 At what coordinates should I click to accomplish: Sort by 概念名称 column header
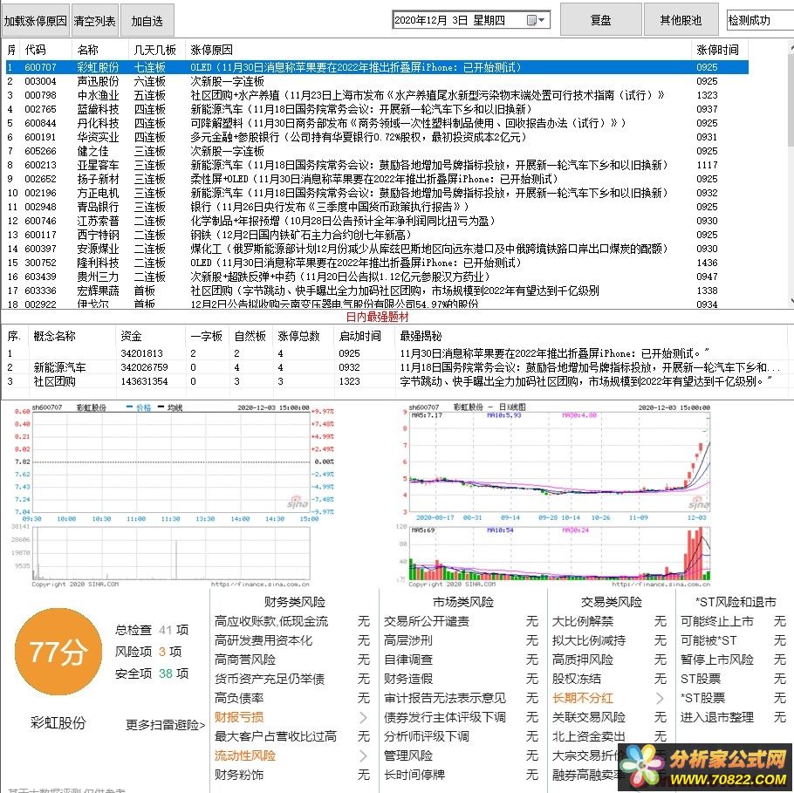coord(54,336)
